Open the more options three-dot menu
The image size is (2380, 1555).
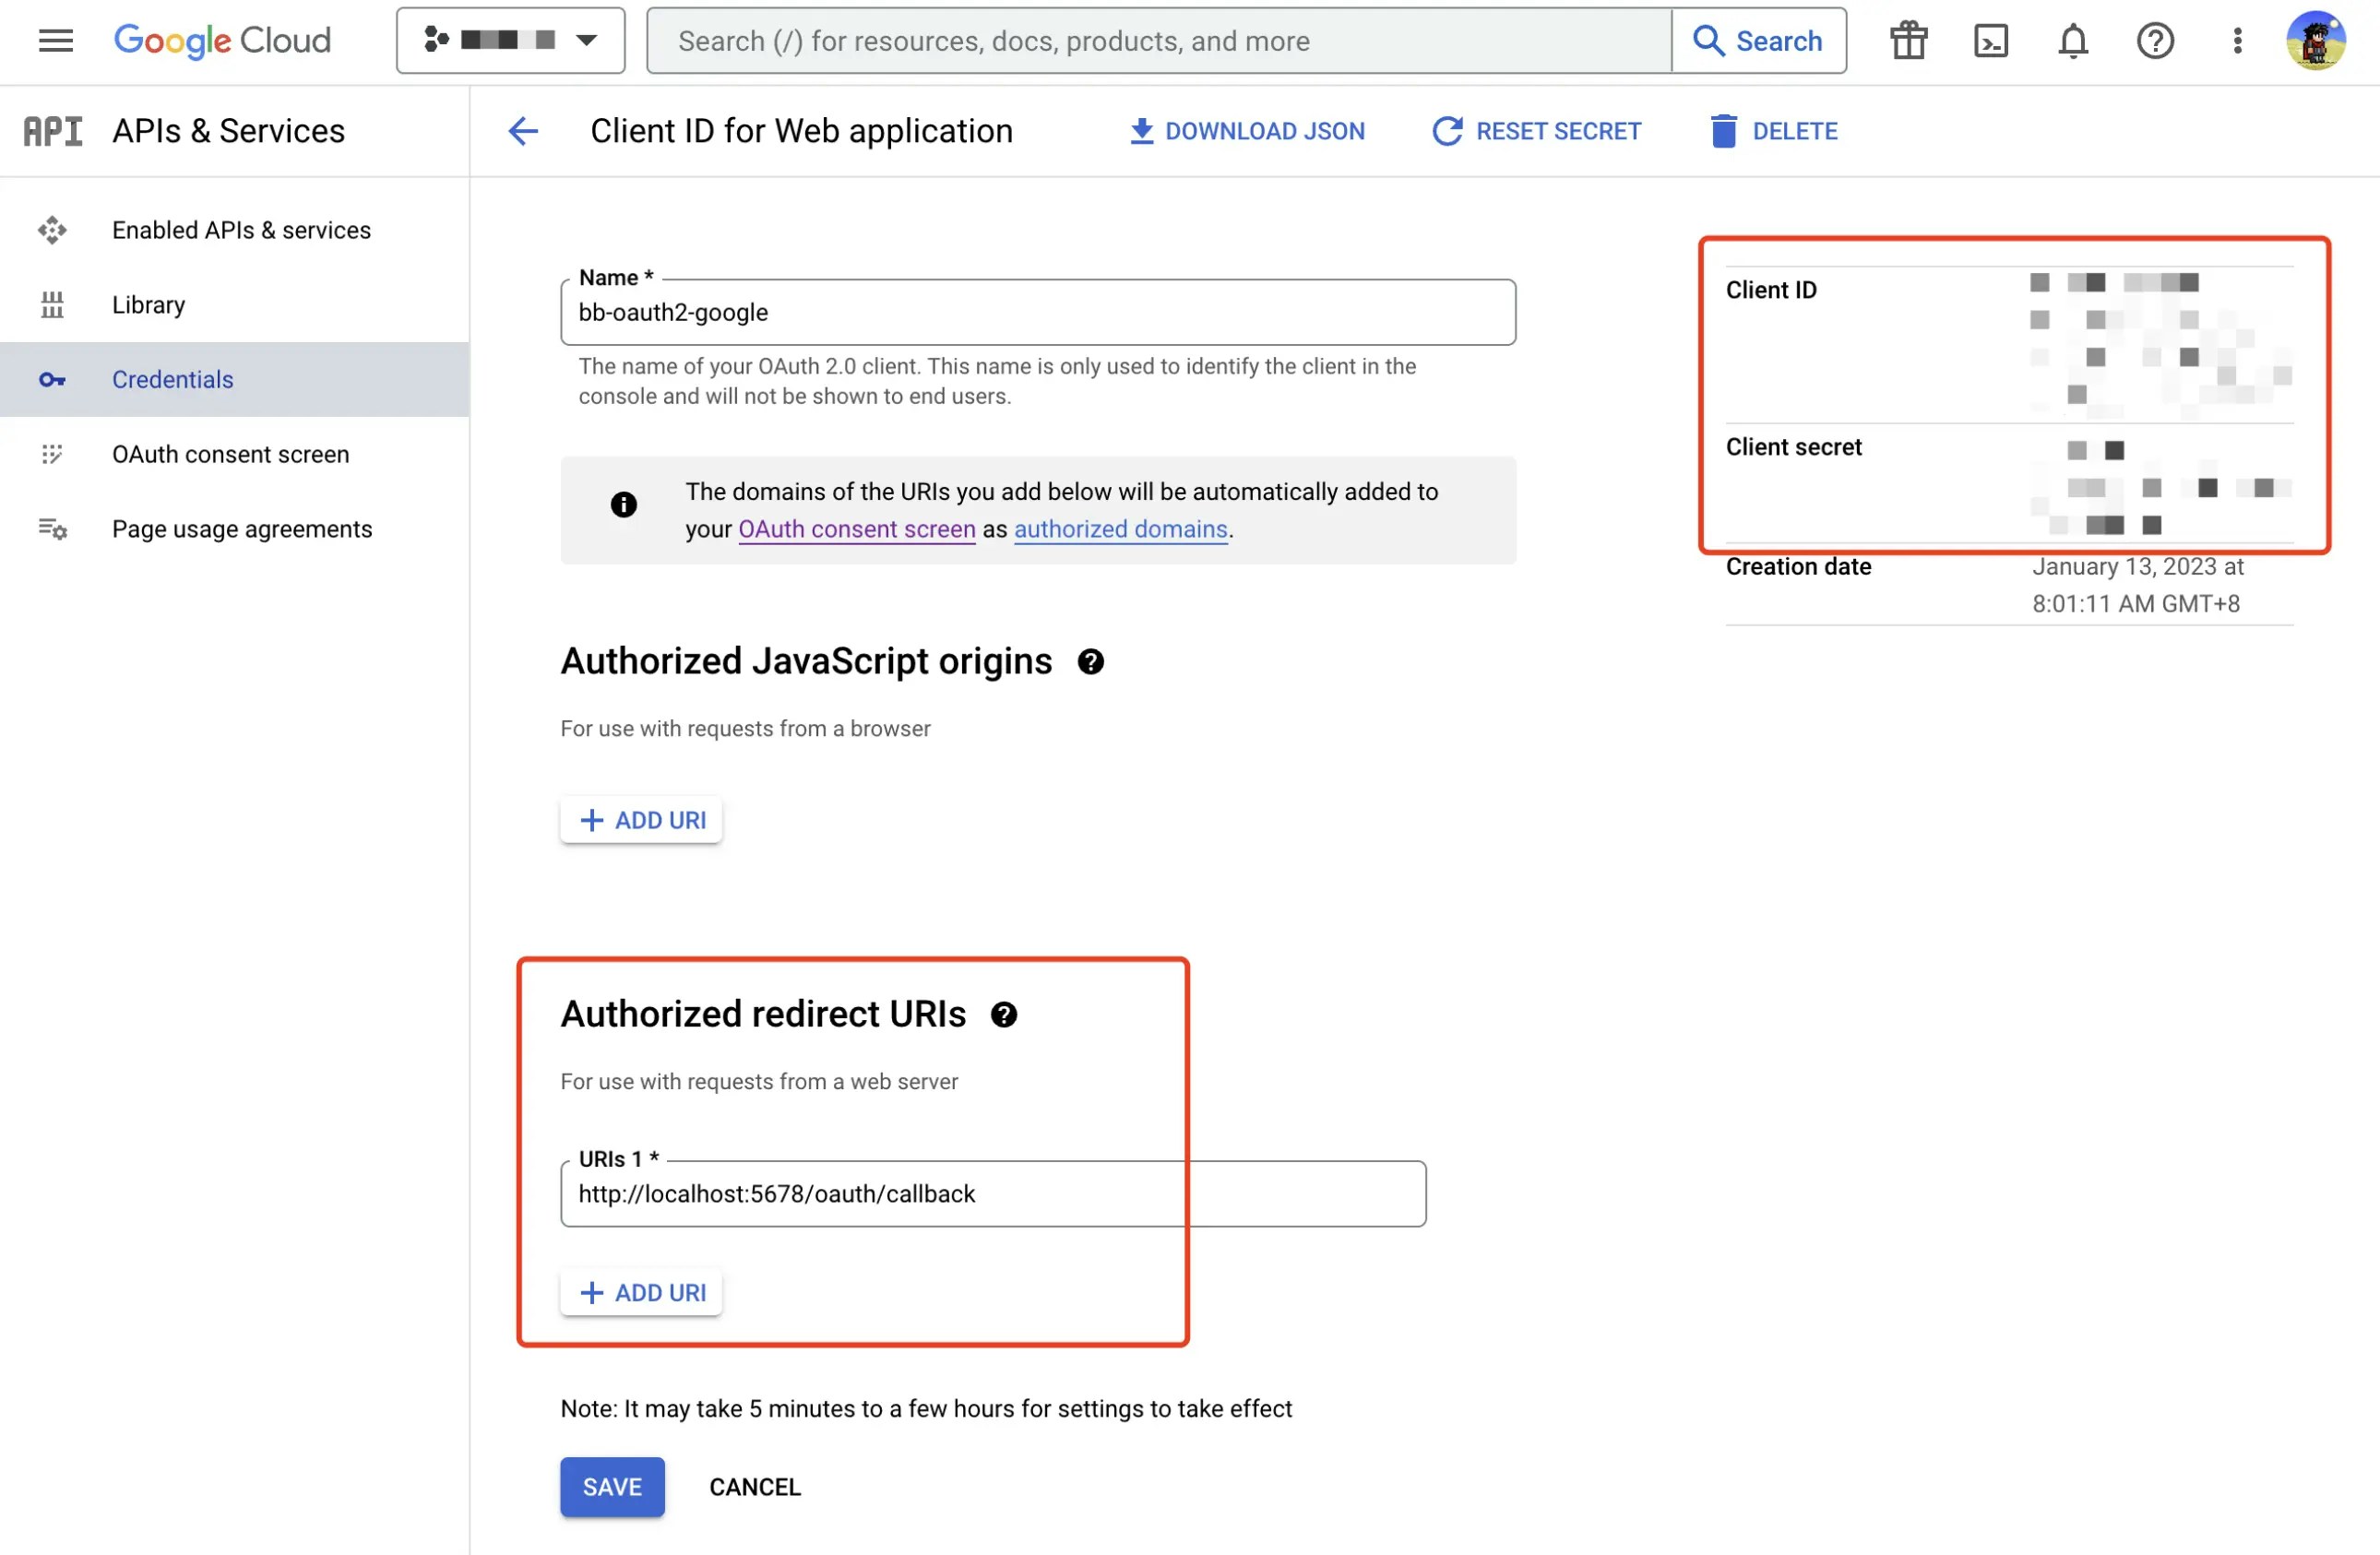tap(2237, 40)
